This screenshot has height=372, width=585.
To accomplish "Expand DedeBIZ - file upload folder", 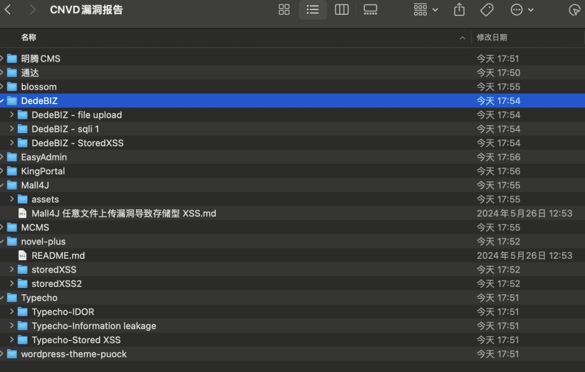I will pos(11,114).
